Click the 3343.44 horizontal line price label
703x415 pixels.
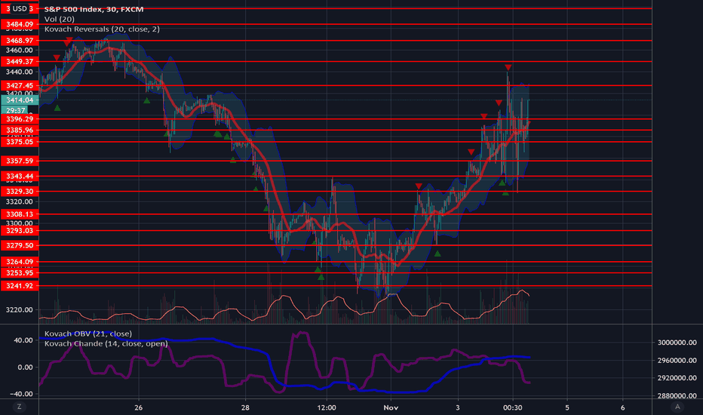pyautogui.click(x=20, y=176)
